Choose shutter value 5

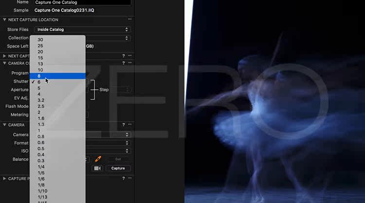tap(57, 88)
